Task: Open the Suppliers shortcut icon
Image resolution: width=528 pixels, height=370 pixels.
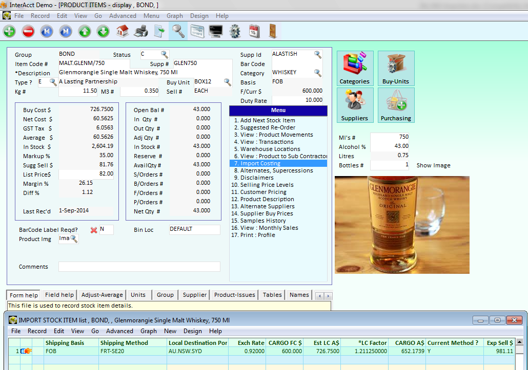Action: click(355, 105)
